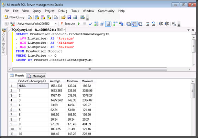Switch output to Results to Grid

pos(134,24)
